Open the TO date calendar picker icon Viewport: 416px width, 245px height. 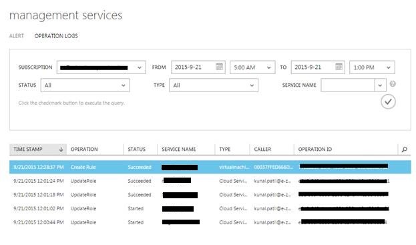[x=339, y=67]
